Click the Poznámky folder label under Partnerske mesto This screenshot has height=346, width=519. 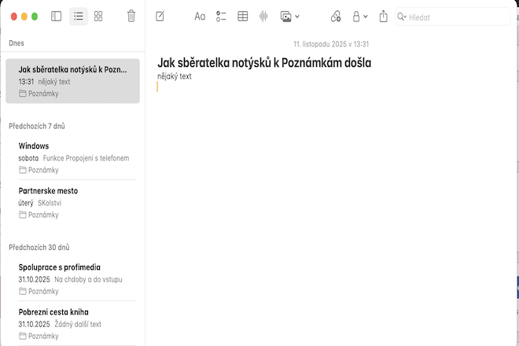[x=43, y=215]
